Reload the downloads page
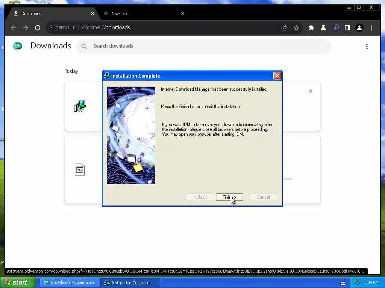 click(38, 28)
